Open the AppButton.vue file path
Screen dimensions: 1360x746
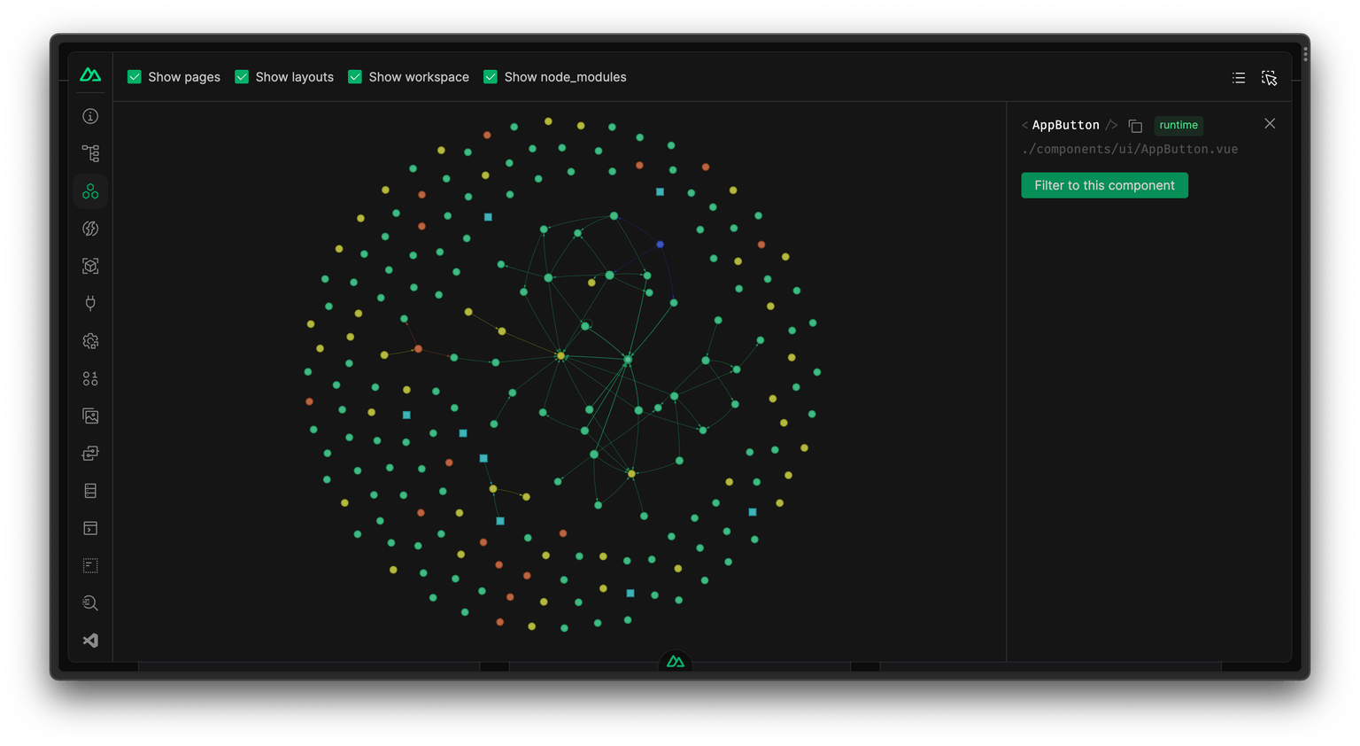tap(1130, 149)
